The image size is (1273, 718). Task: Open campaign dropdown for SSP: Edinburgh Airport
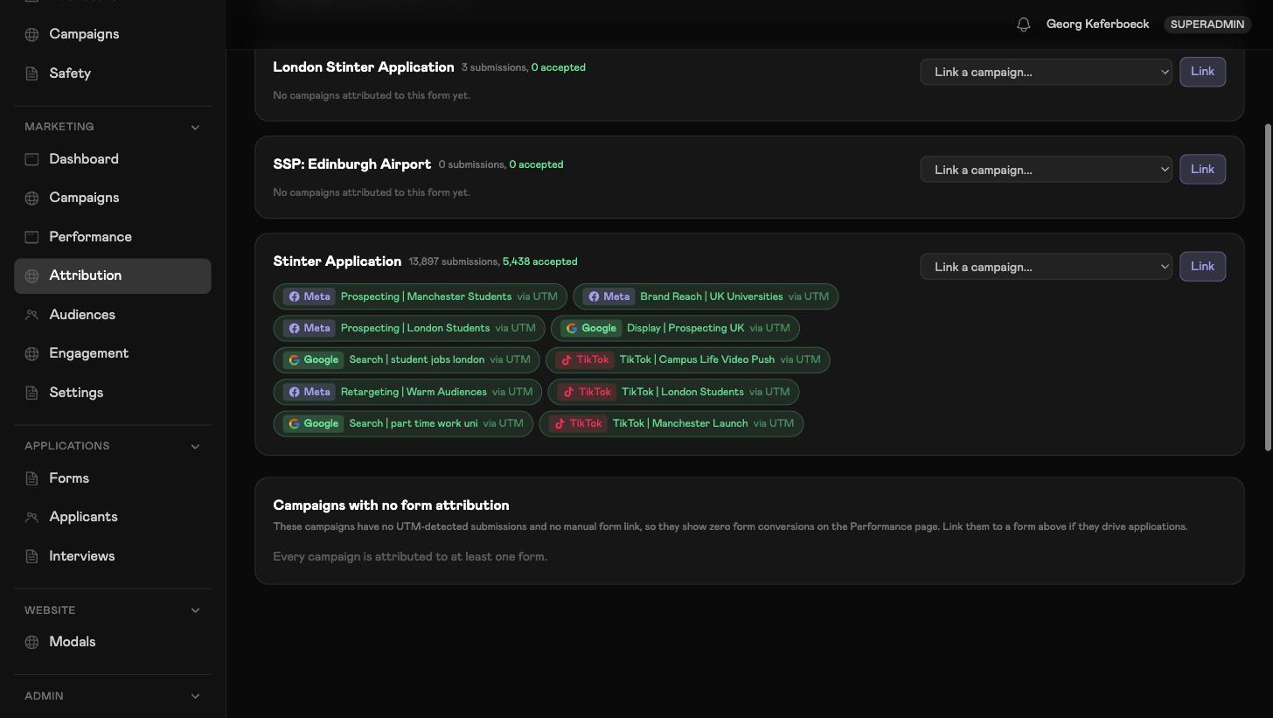tap(1046, 170)
